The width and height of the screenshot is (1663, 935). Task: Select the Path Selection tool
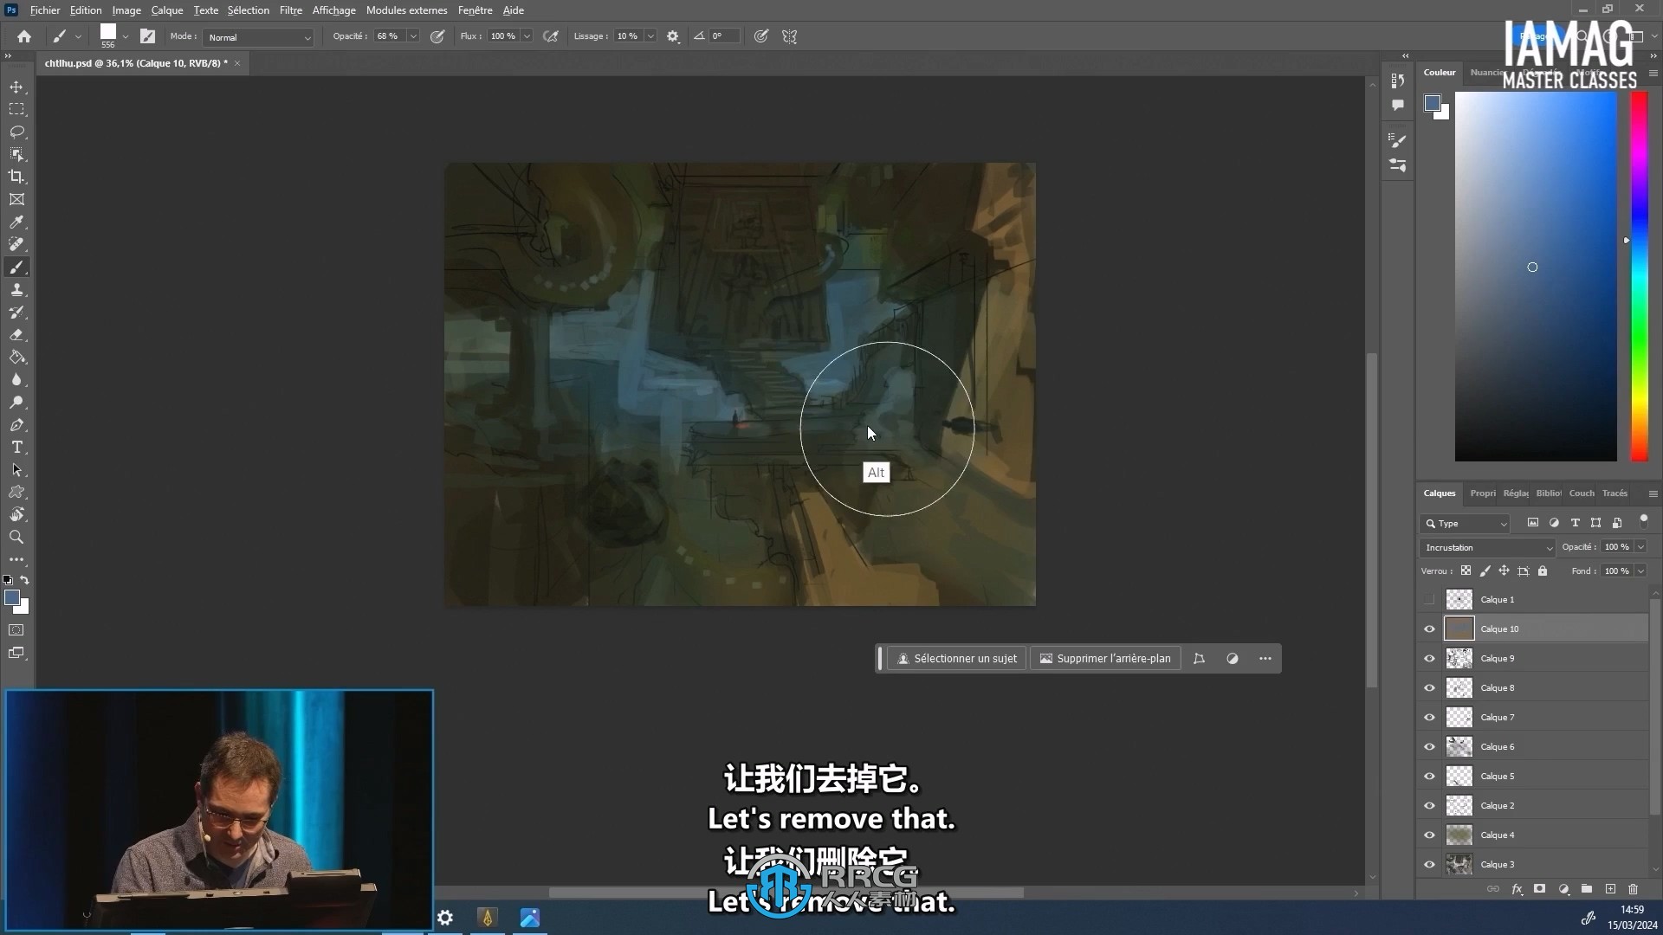point(16,470)
